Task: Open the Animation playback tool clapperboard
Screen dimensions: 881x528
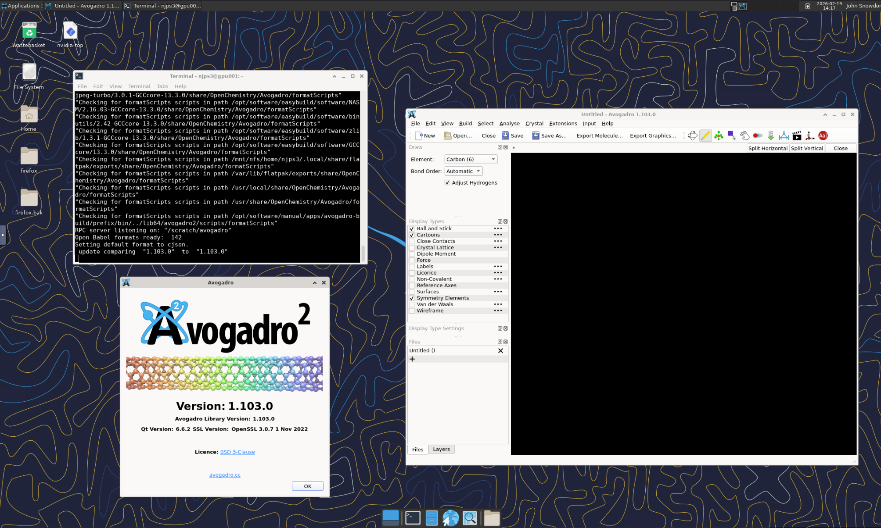Action: [x=797, y=136]
